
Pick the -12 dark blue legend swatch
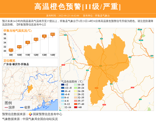(x=63, y=85)
